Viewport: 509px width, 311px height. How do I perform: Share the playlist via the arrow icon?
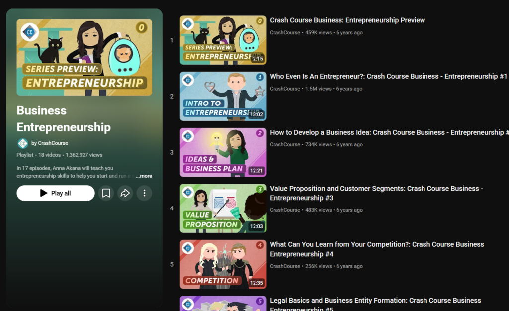click(125, 193)
